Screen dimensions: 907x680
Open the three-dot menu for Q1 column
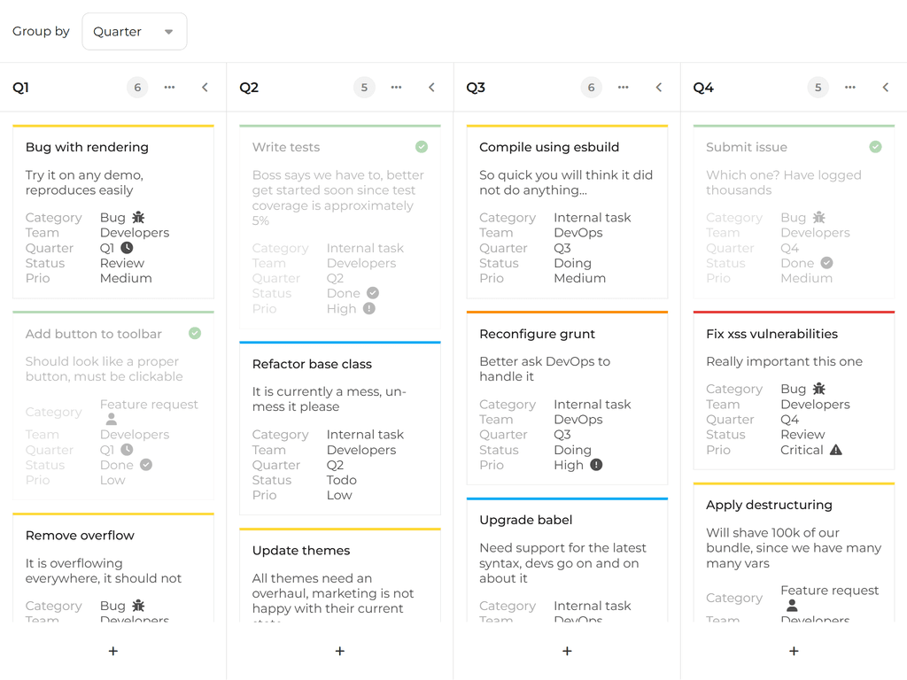(x=169, y=88)
